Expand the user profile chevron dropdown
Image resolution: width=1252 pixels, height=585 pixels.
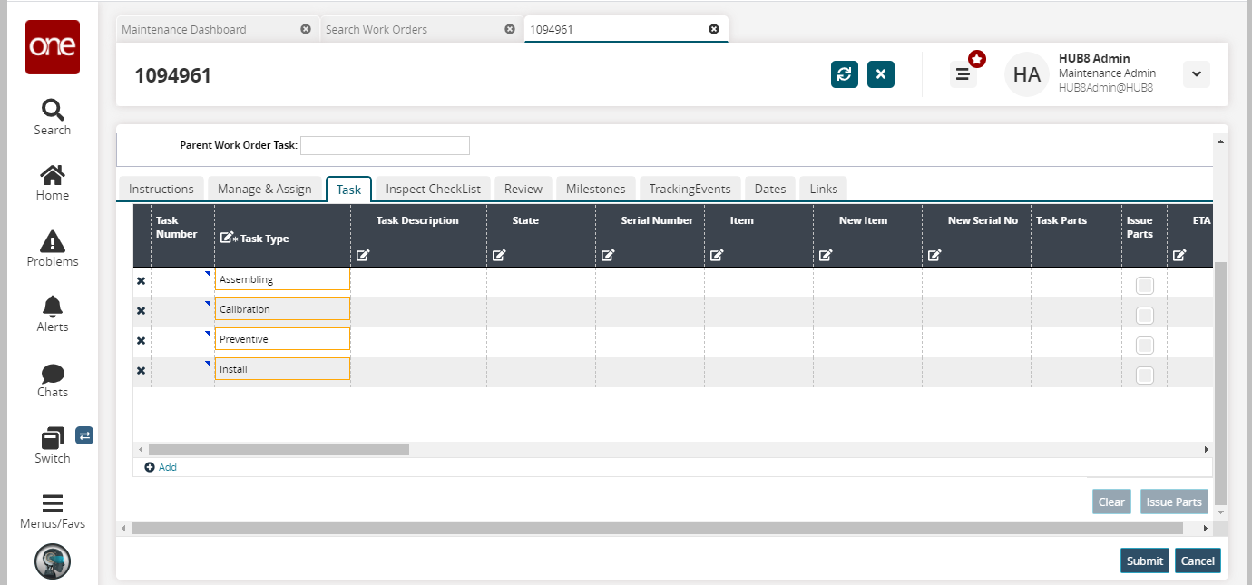(x=1196, y=74)
